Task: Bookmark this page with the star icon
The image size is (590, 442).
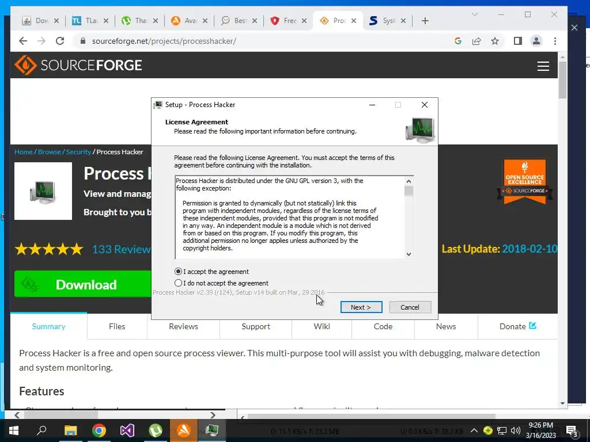Action: (495, 41)
